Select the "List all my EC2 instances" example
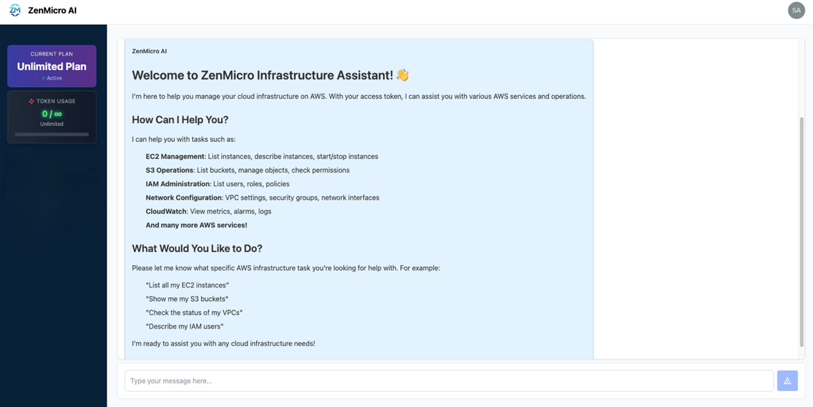 point(187,285)
